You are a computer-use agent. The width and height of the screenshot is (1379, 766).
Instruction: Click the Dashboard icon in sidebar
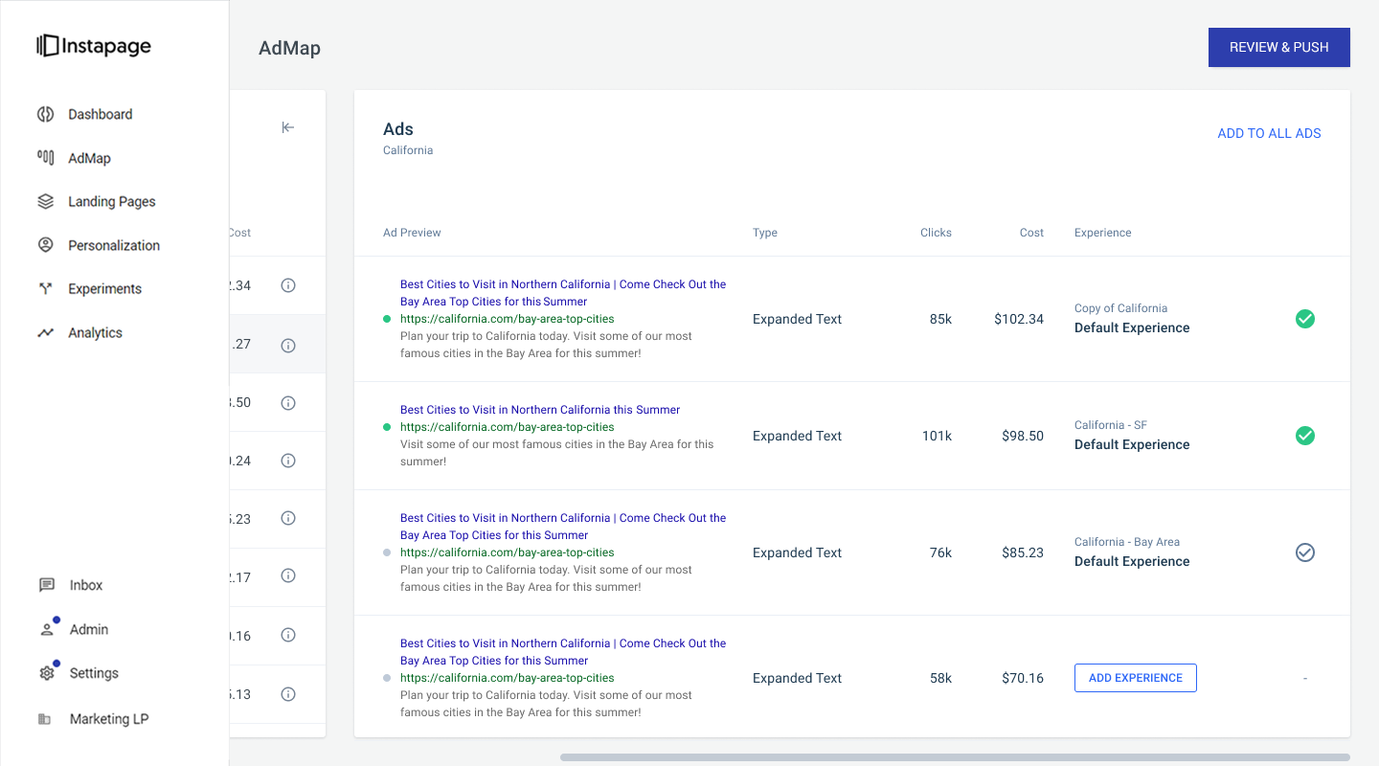[45, 114]
